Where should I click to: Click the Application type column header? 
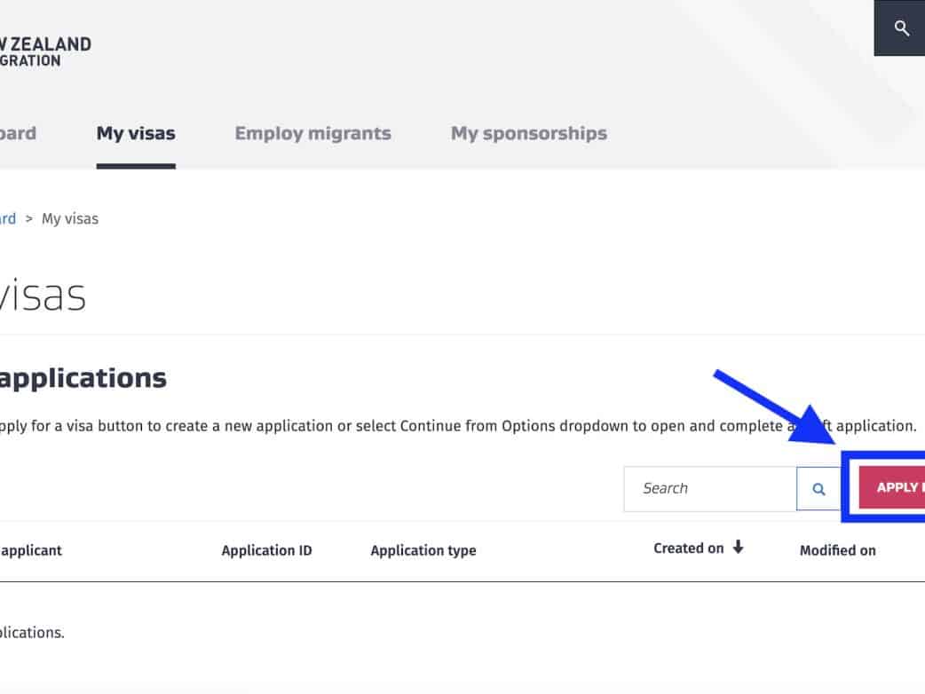423,550
